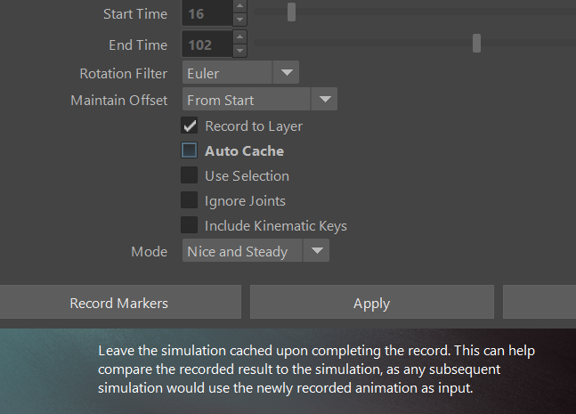Click the End Time decrement arrow
576x414 pixels.
point(239,49)
